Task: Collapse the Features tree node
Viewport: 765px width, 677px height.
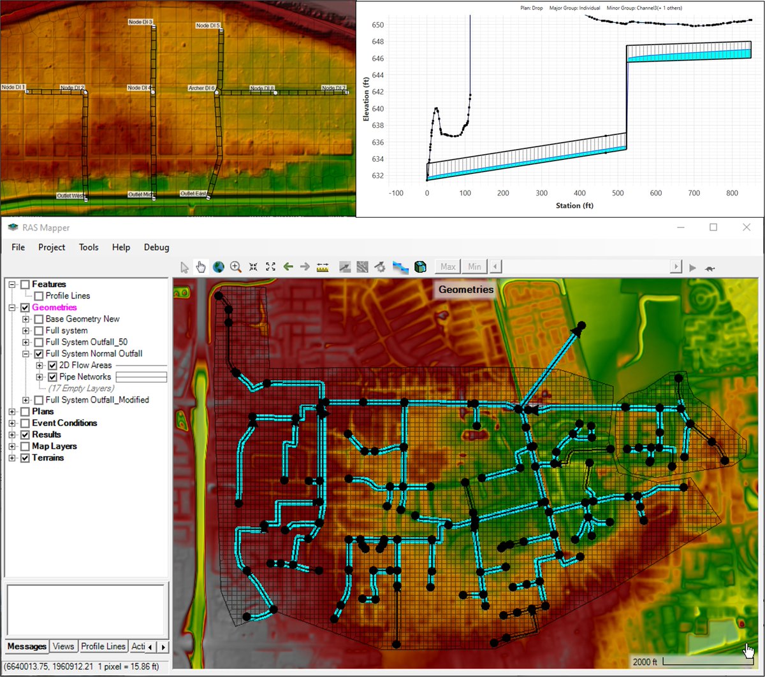Action: point(12,284)
